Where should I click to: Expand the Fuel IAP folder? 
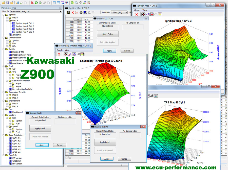(x=7, y=69)
